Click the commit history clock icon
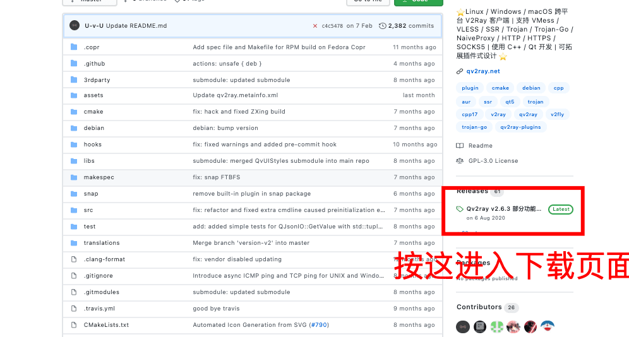The height and width of the screenshot is (337, 629). pos(383,26)
